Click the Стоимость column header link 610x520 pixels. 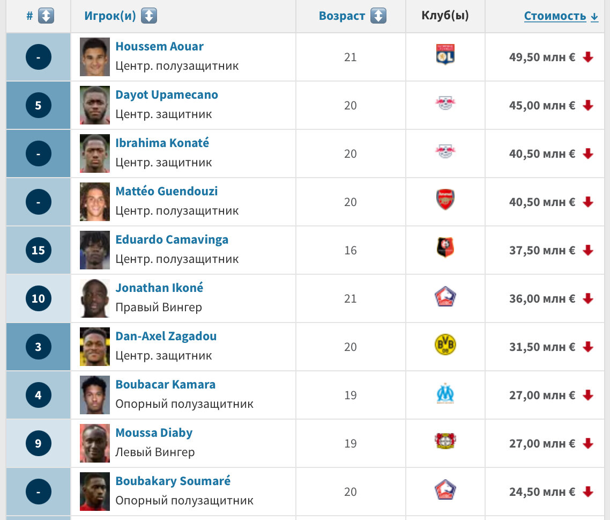pyautogui.click(x=561, y=16)
